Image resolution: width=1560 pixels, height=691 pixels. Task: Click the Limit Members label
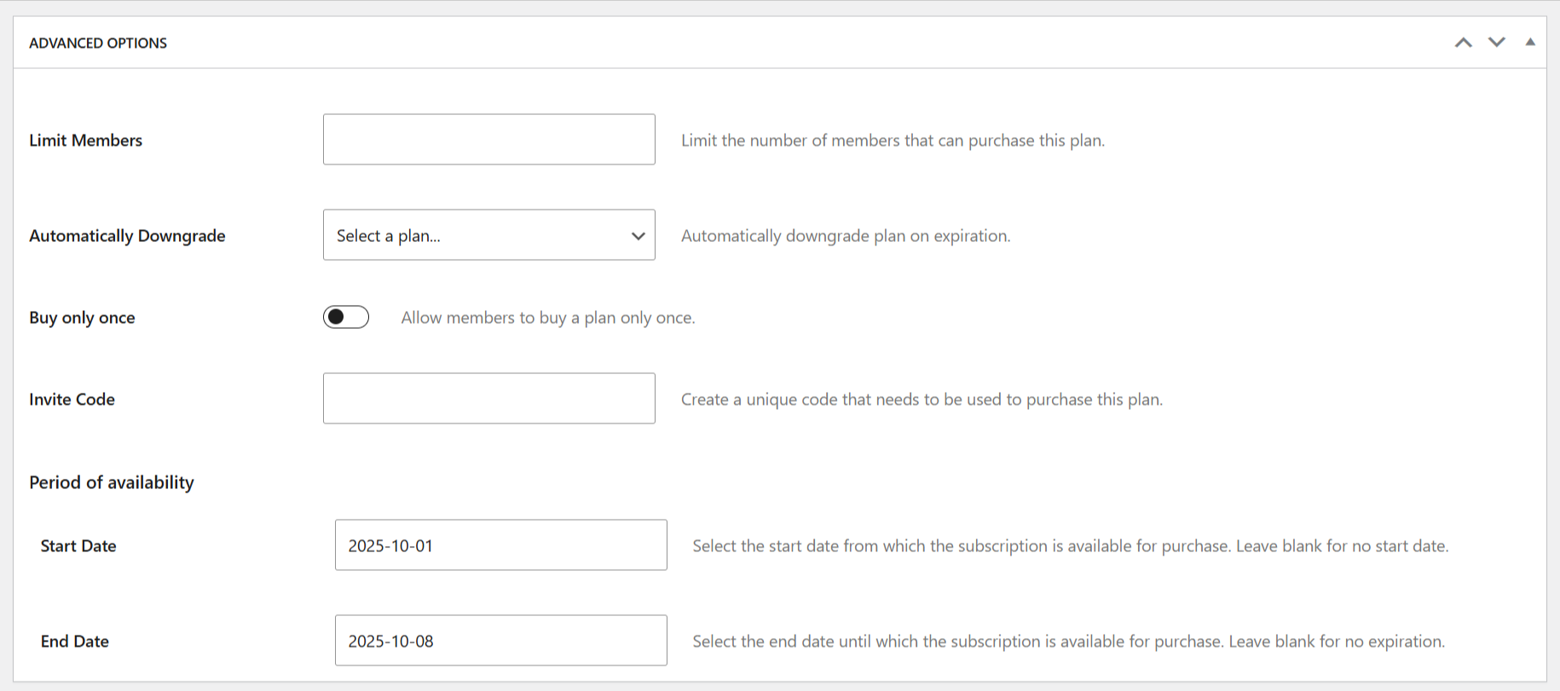tap(85, 141)
